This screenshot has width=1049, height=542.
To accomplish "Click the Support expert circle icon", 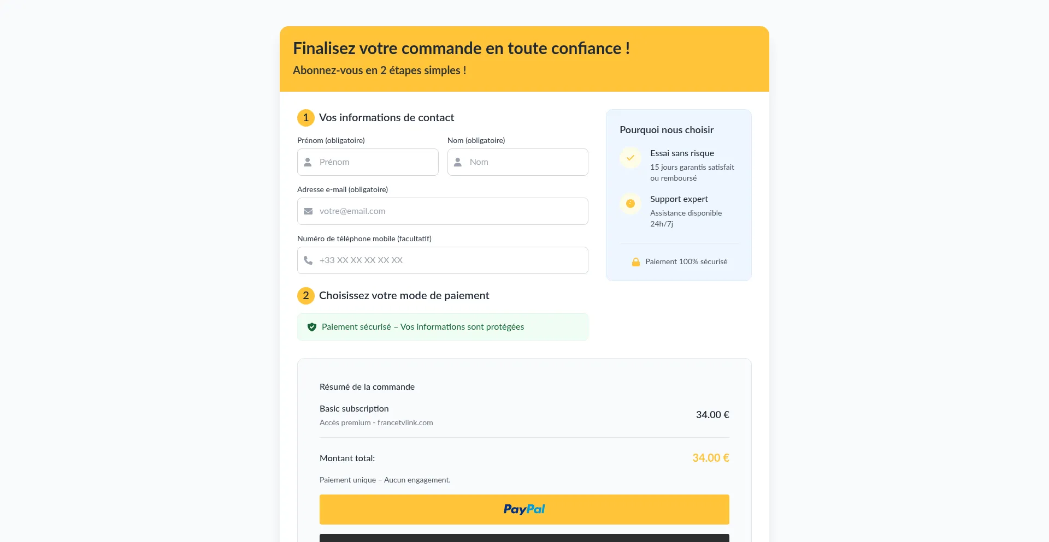I will [x=630, y=204].
